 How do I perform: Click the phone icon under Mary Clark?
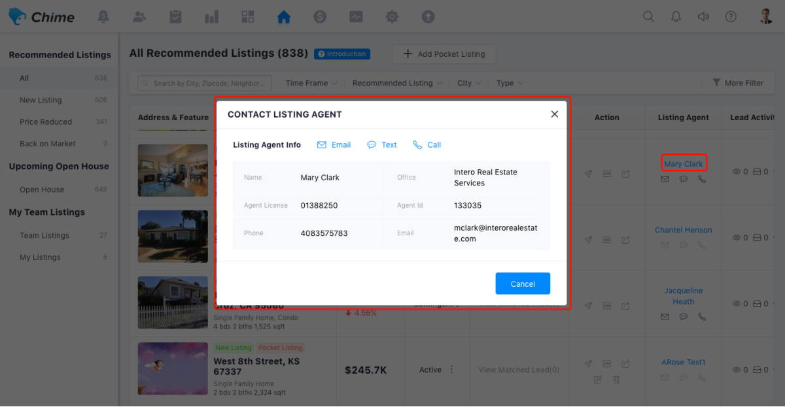point(702,179)
